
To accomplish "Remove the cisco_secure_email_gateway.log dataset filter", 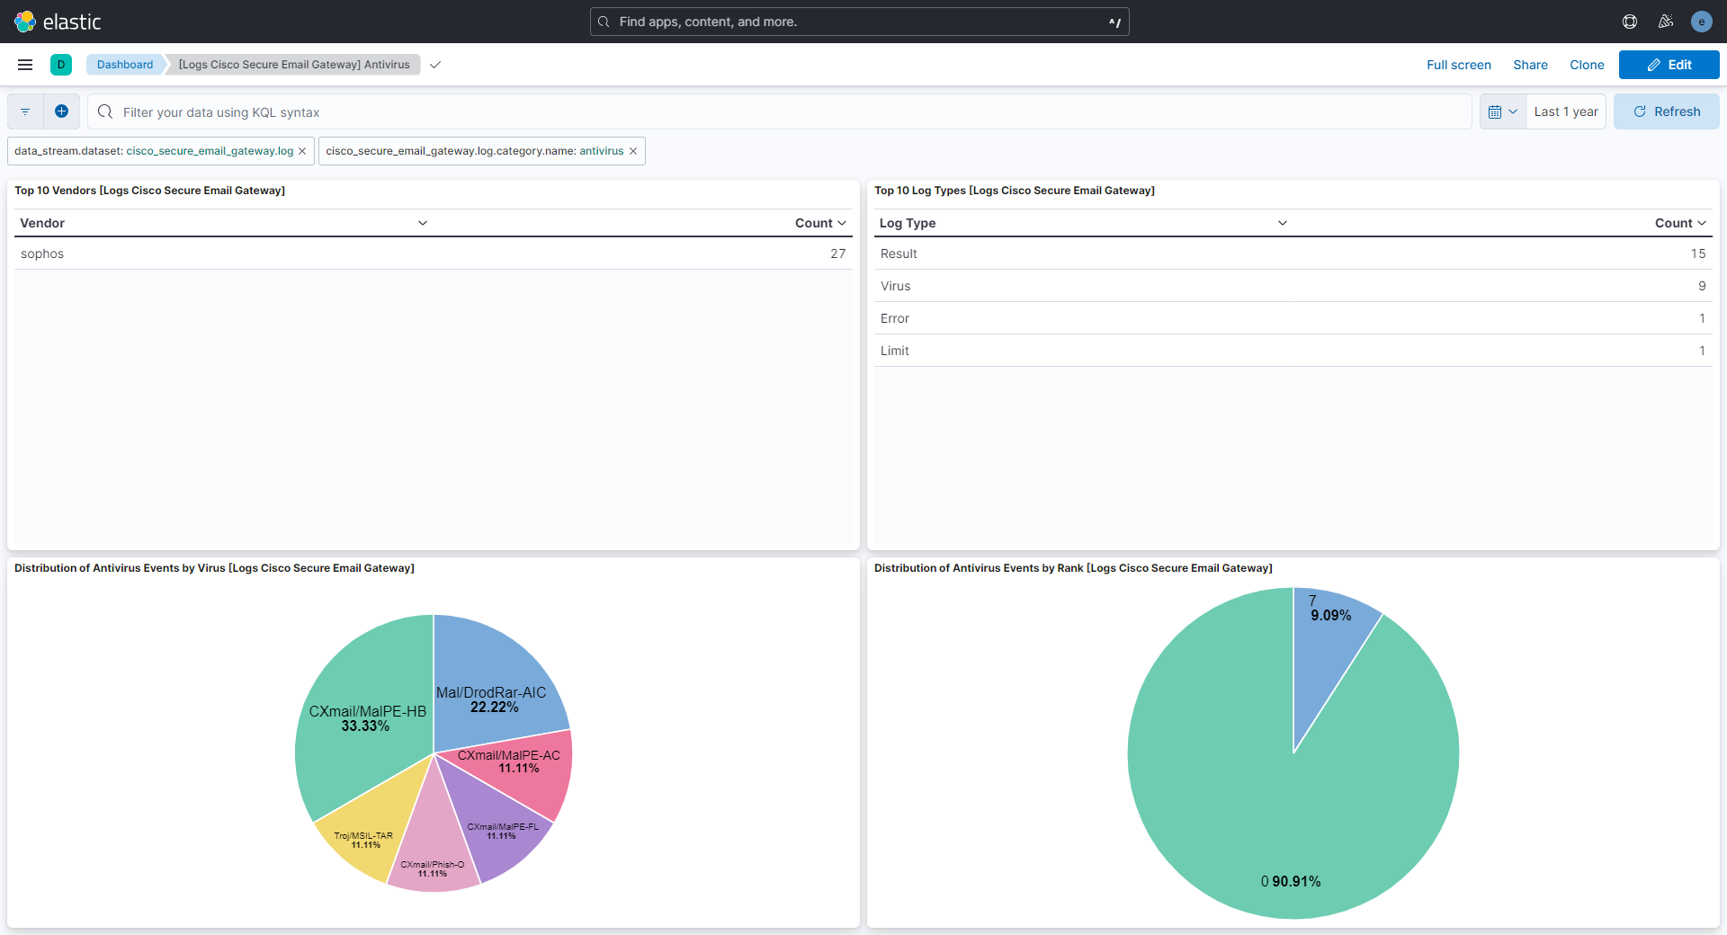I will (x=301, y=151).
